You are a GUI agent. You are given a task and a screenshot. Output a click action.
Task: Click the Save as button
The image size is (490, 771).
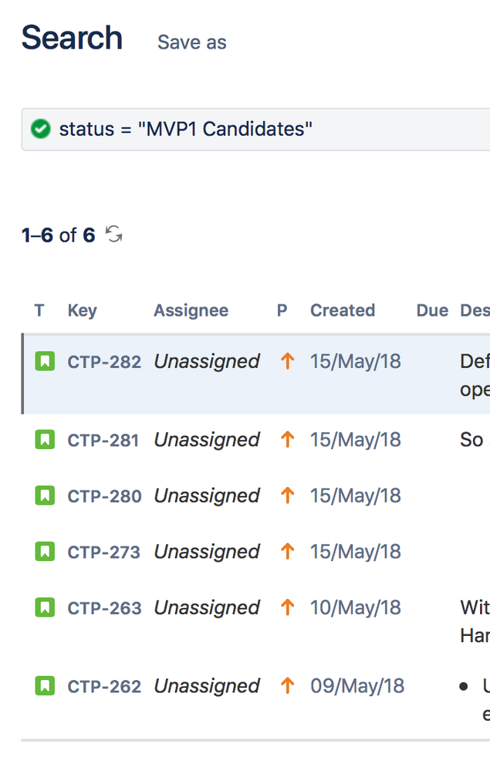[x=191, y=42]
